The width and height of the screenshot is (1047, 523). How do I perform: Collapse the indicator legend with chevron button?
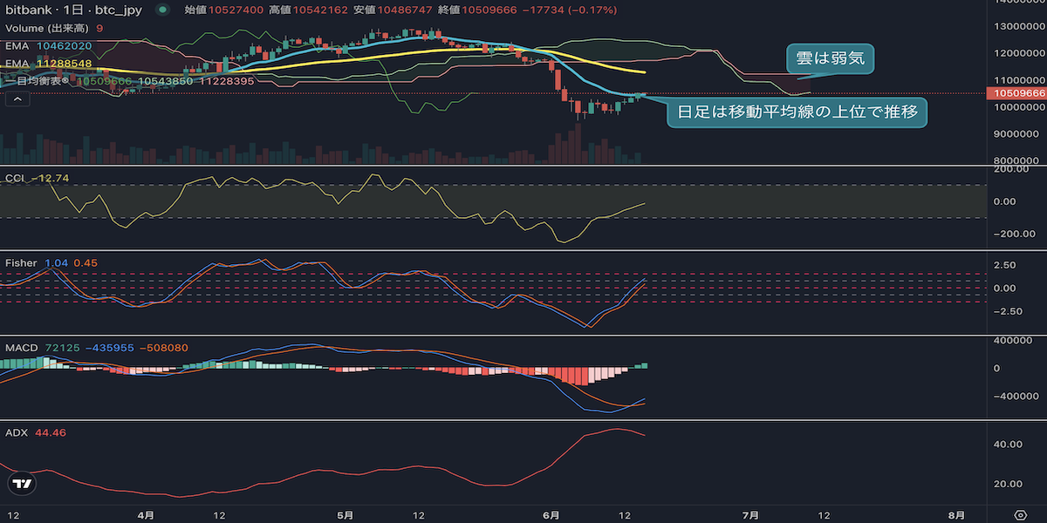[x=17, y=98]
